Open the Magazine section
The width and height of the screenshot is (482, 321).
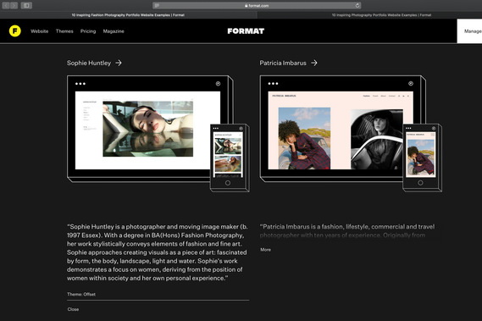pos(114,31)
